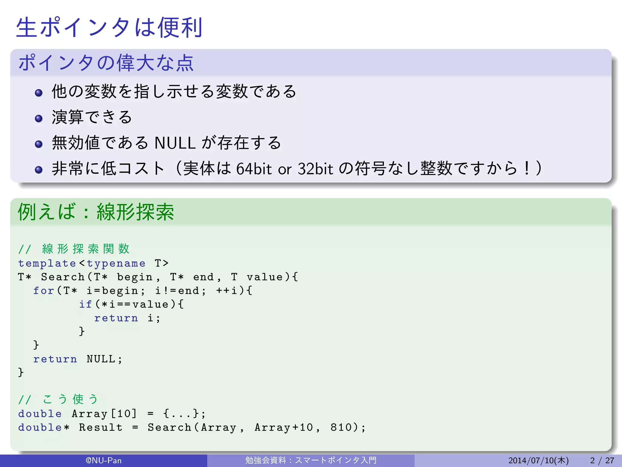Click the bullet icon beside 演算できる
This screenshot has height=467, width=622.
[39, 118]
